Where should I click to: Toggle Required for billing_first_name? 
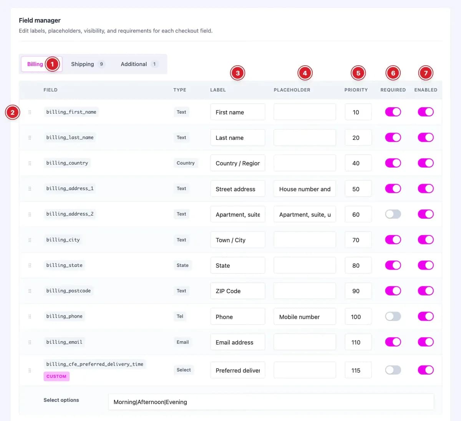[x=393, y=112]
